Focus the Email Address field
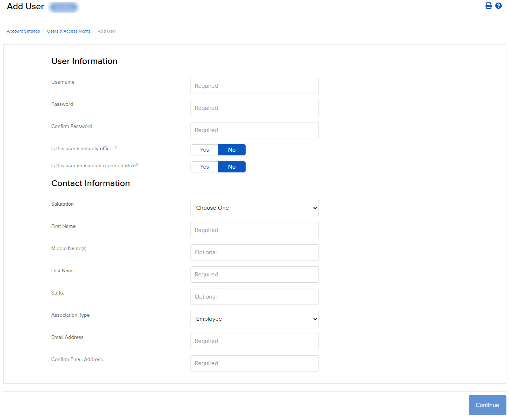The width and height of the screenshot is (509, 417). 254,341
